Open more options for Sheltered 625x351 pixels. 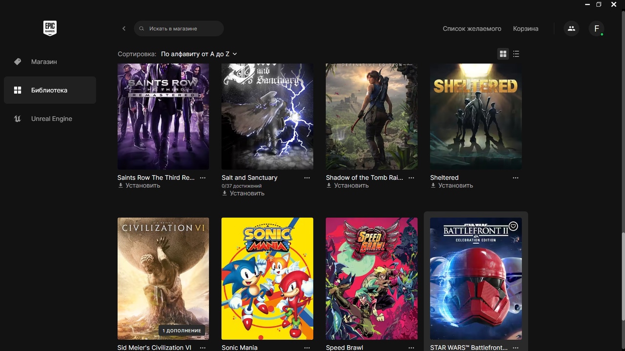pyautogui.click(x=516, y=178)
